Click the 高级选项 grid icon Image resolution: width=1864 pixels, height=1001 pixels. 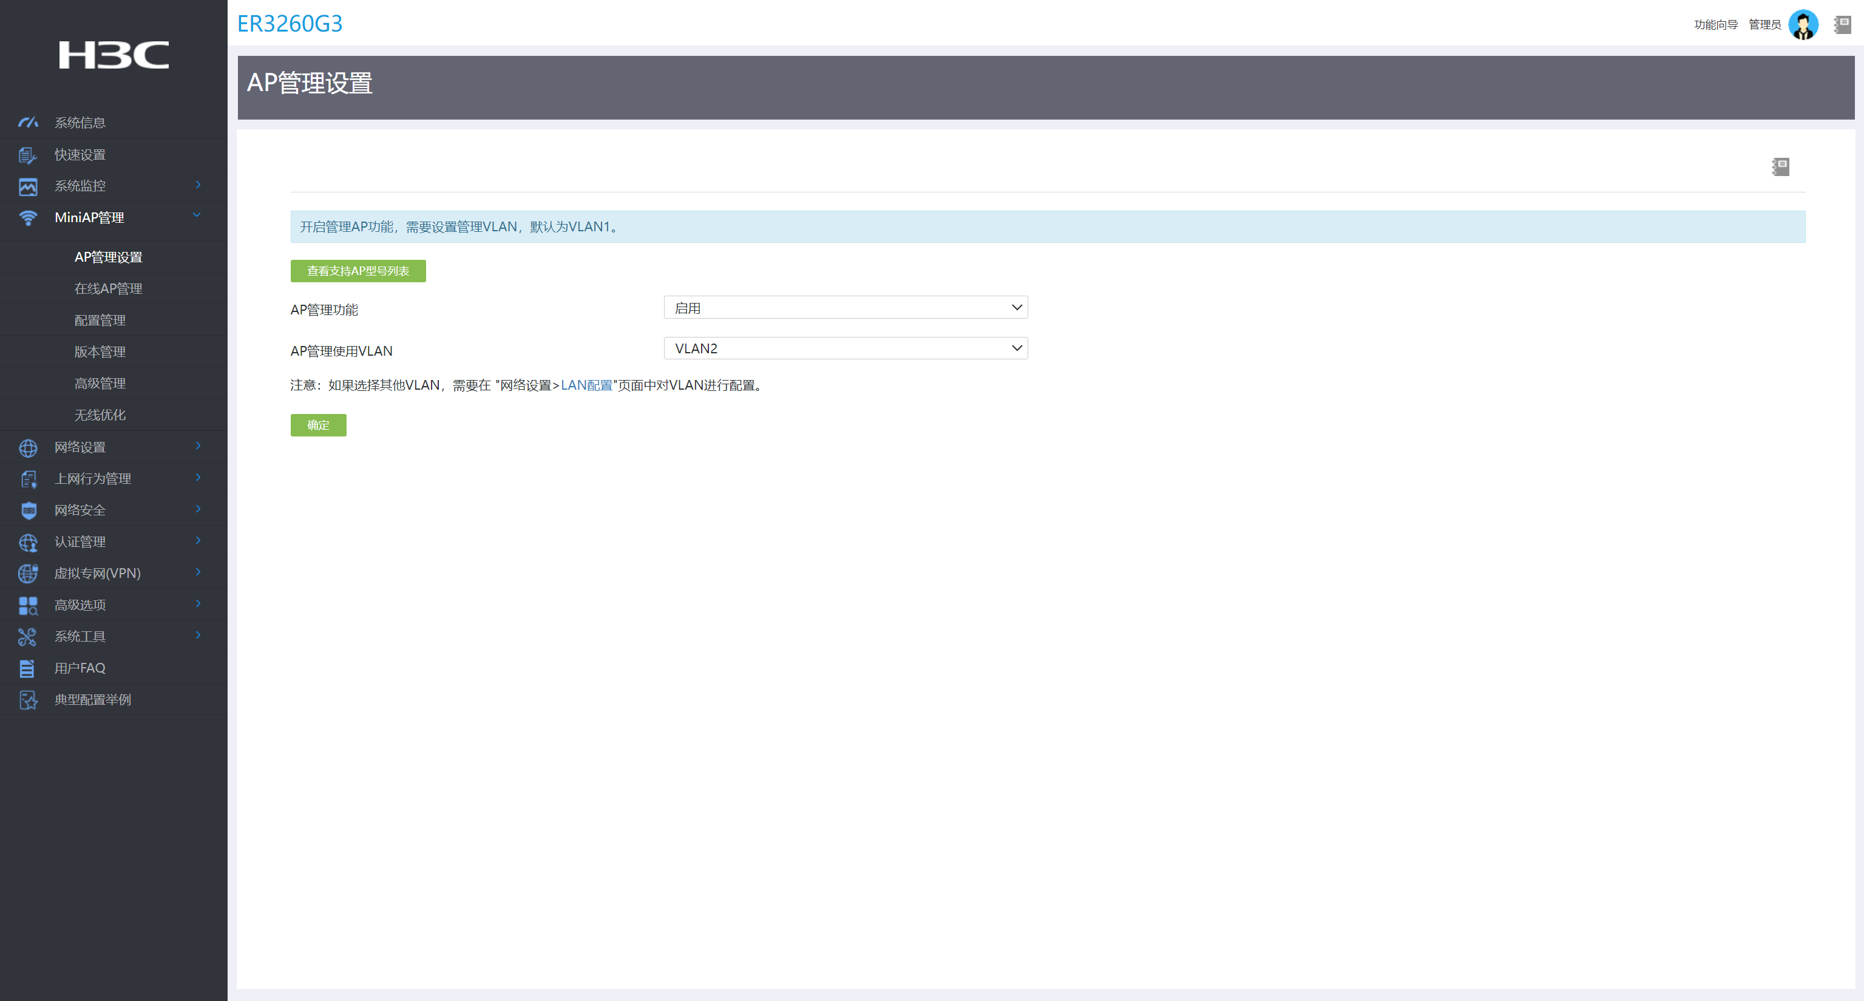[x=27, y=605]
